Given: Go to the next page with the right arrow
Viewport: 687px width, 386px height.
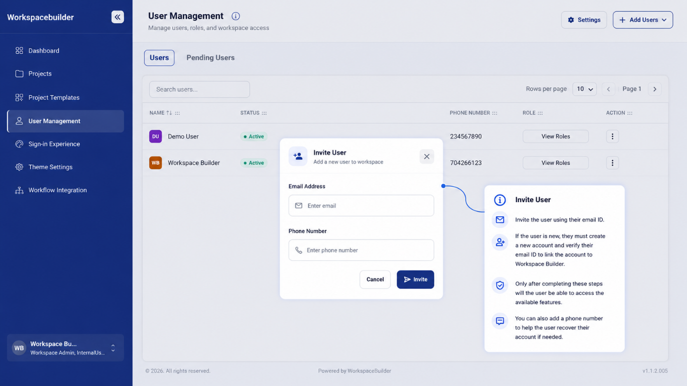Looking at the screenshot, I should [x=655, y=89].
